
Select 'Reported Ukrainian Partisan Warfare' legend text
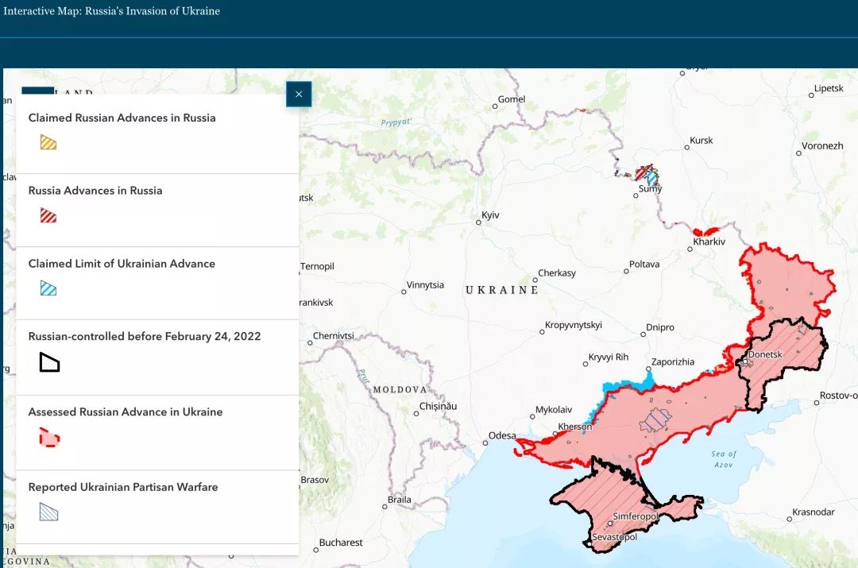123,486
